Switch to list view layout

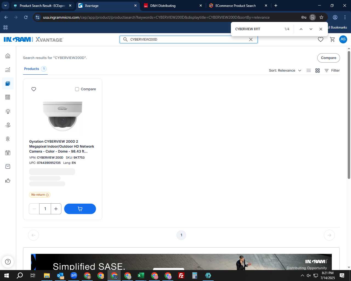click(308, 71)
